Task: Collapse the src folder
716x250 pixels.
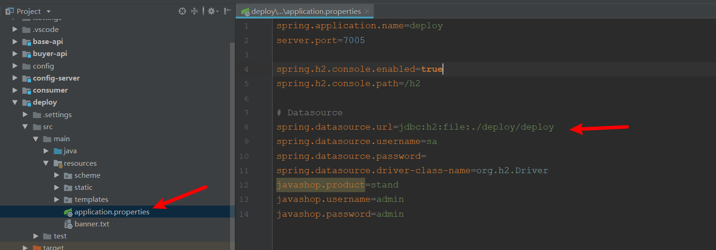Action: click(25, 127)
